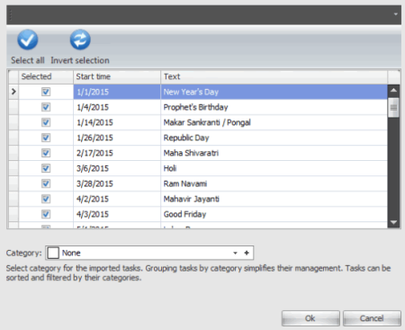Select the Ram Navami text cell
Image resolution: width=405 pixels, height=330 pixels.
pyautogui.click(x=274, y=183)
